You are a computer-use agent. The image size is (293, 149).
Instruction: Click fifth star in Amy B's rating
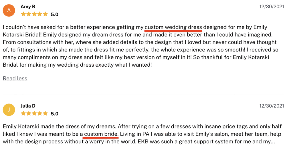tap(45, 14)
